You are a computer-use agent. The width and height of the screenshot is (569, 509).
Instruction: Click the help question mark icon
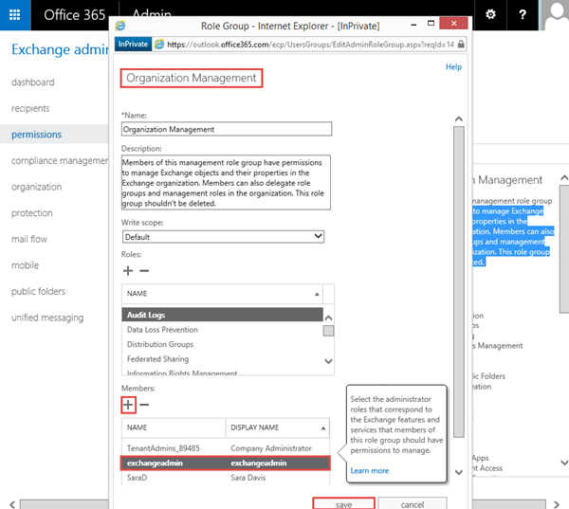523,15
